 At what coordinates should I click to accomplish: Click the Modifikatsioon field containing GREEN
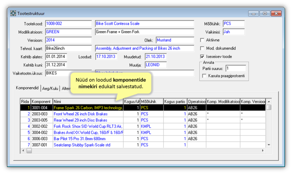coord(68,32)
